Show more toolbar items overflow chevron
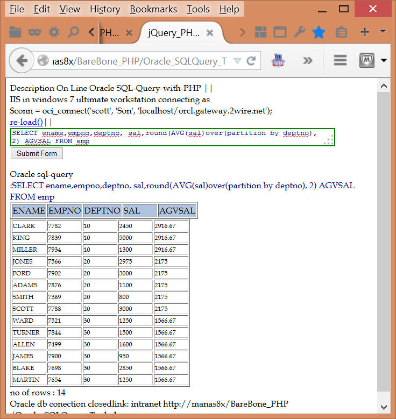This screenshot has width=396, height=419. 308,61
